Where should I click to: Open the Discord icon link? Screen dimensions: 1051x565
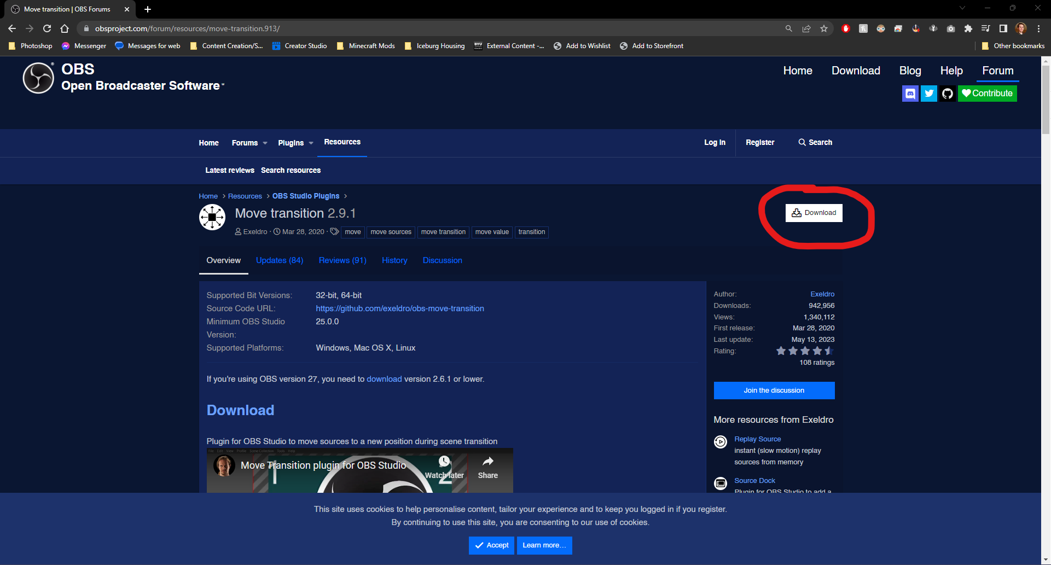click(x=910, y=94)
